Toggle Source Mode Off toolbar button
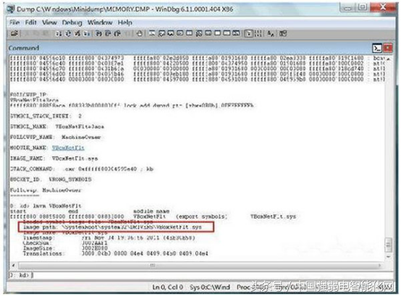The height and width of the screenshot is (296, 401). [x=258, y=33]
